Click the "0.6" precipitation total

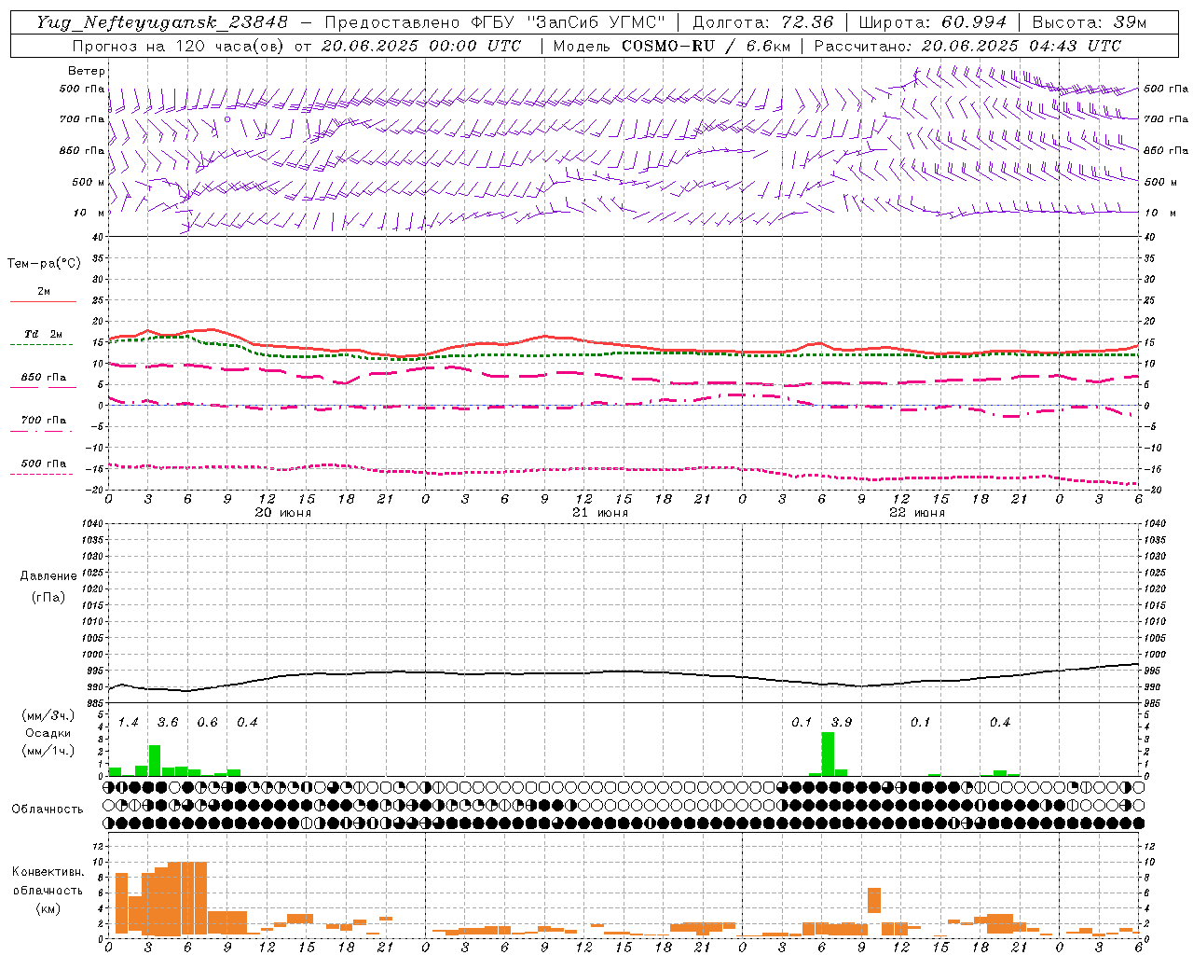pos(208,723)
